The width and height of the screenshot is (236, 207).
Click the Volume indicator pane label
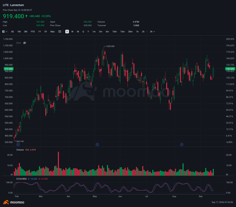(x=20, y=150)
